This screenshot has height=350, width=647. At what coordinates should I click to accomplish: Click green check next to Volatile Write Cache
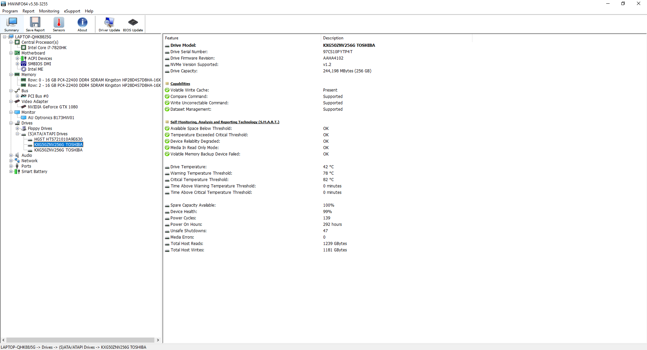coord(167,90)
